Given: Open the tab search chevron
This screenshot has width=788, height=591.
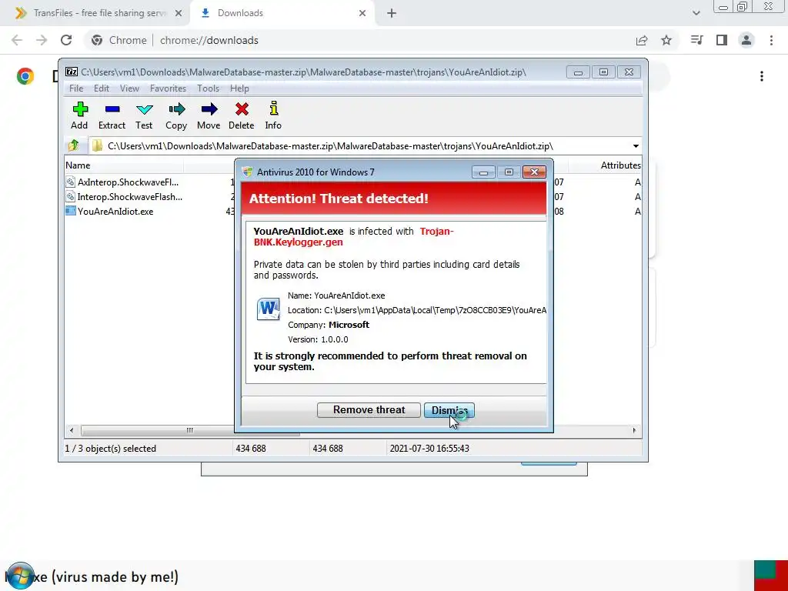Looking at the screenshot, I should [696, 14].
